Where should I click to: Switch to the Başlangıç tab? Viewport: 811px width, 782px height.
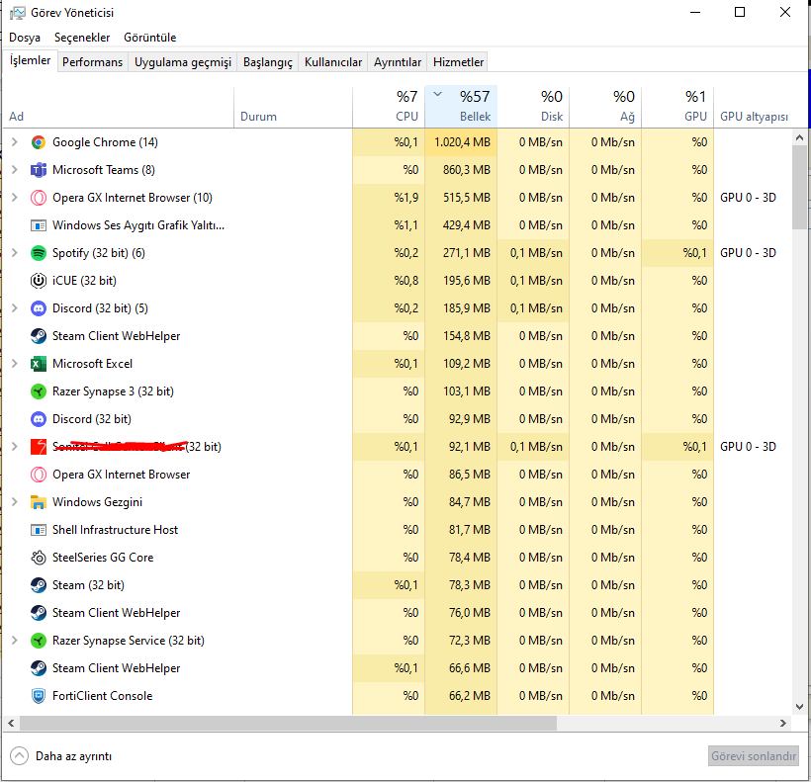click(x=267, y=62)
